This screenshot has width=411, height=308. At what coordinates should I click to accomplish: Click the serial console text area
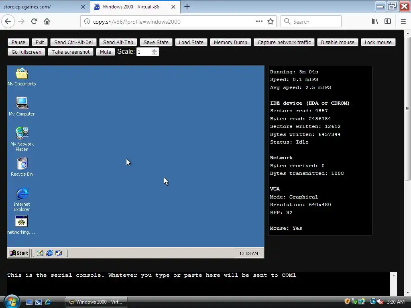tap(198, 284)
